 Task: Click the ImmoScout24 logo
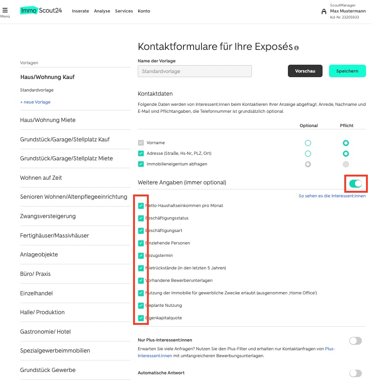click(x=41, y=11)
